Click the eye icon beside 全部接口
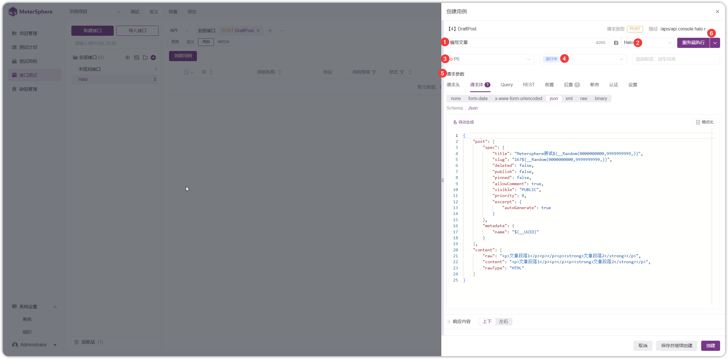728x359 pixels. (128, 57)
